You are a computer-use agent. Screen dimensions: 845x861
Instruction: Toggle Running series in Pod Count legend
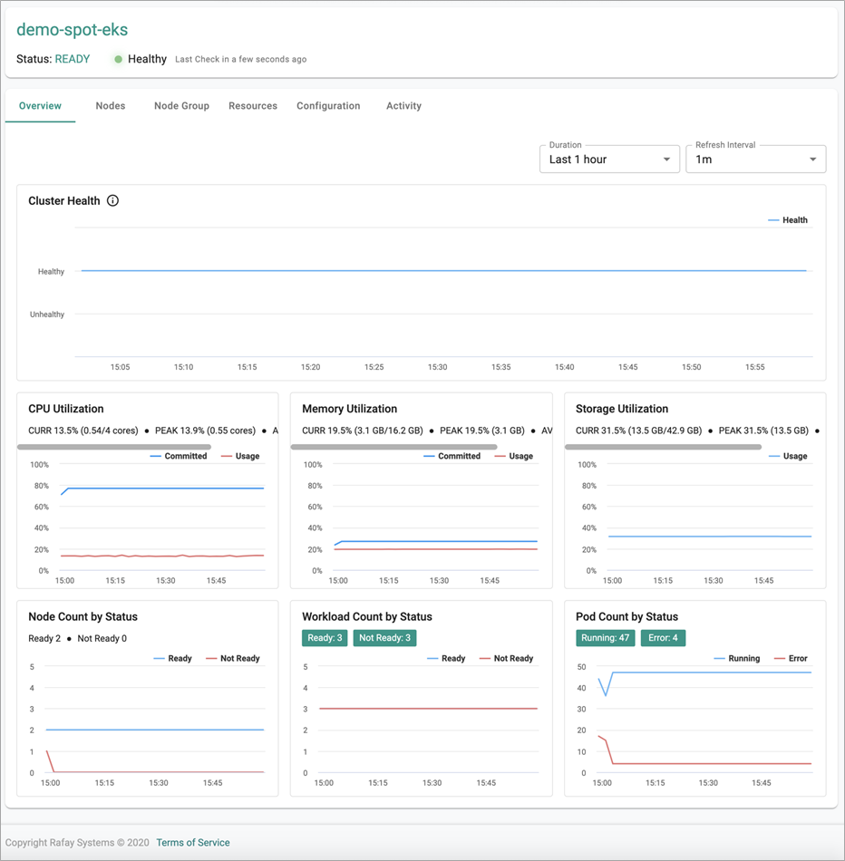coord(737,658)
